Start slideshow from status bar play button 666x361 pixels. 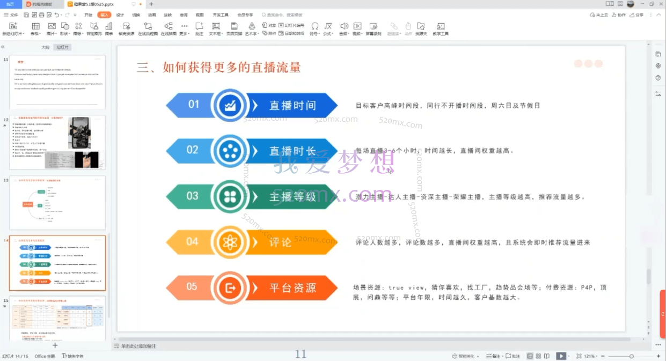point(560,356)
